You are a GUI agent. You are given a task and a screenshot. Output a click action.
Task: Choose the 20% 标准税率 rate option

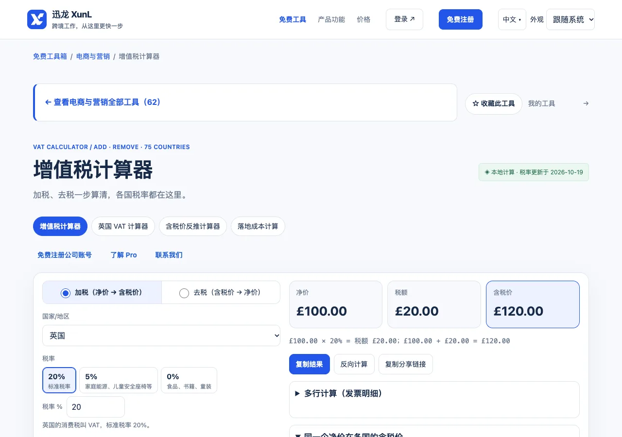pyautogui.click(x=59, y=380)
